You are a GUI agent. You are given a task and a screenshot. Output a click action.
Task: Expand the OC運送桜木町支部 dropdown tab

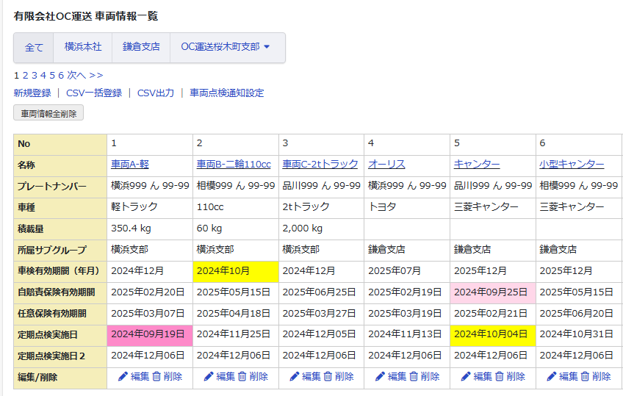[x=227, y=47]
